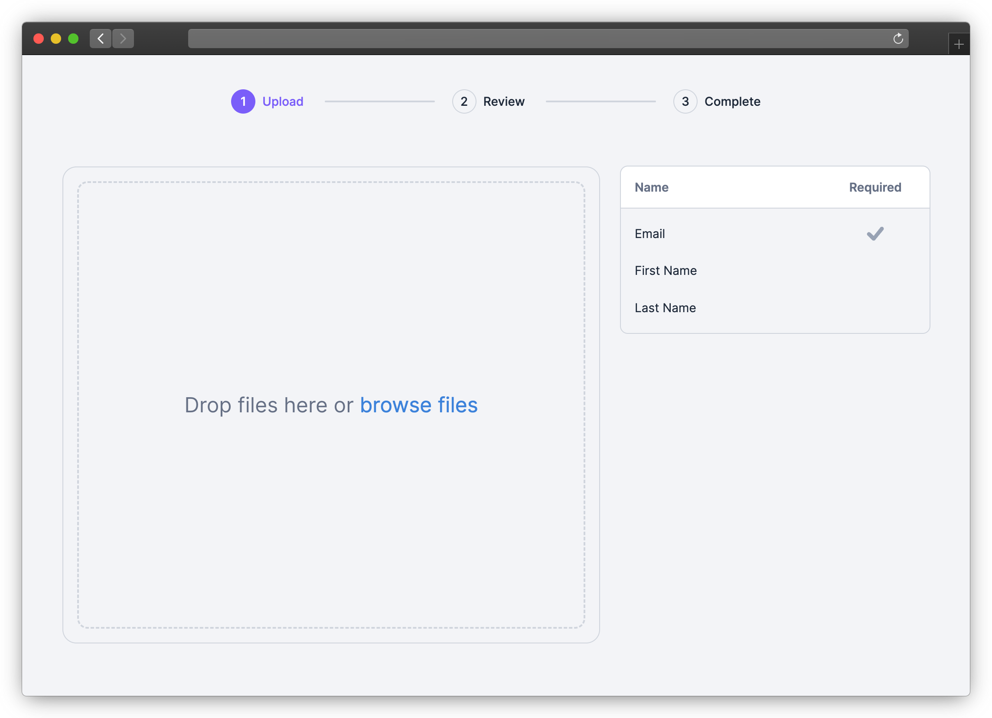Screen dimensions: 992x718
Task: Click the green maximize window button
Action: [73, 39]
